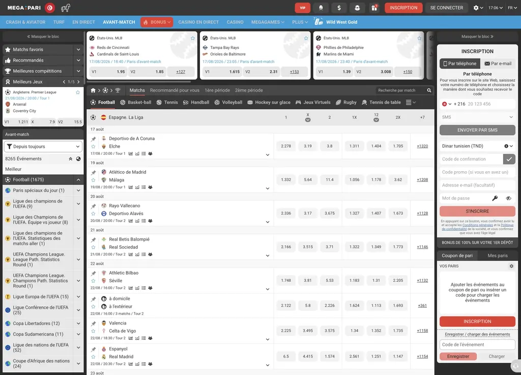Open the AVANT-MATCH menu

pyautogui.click(x=119, y=22)
